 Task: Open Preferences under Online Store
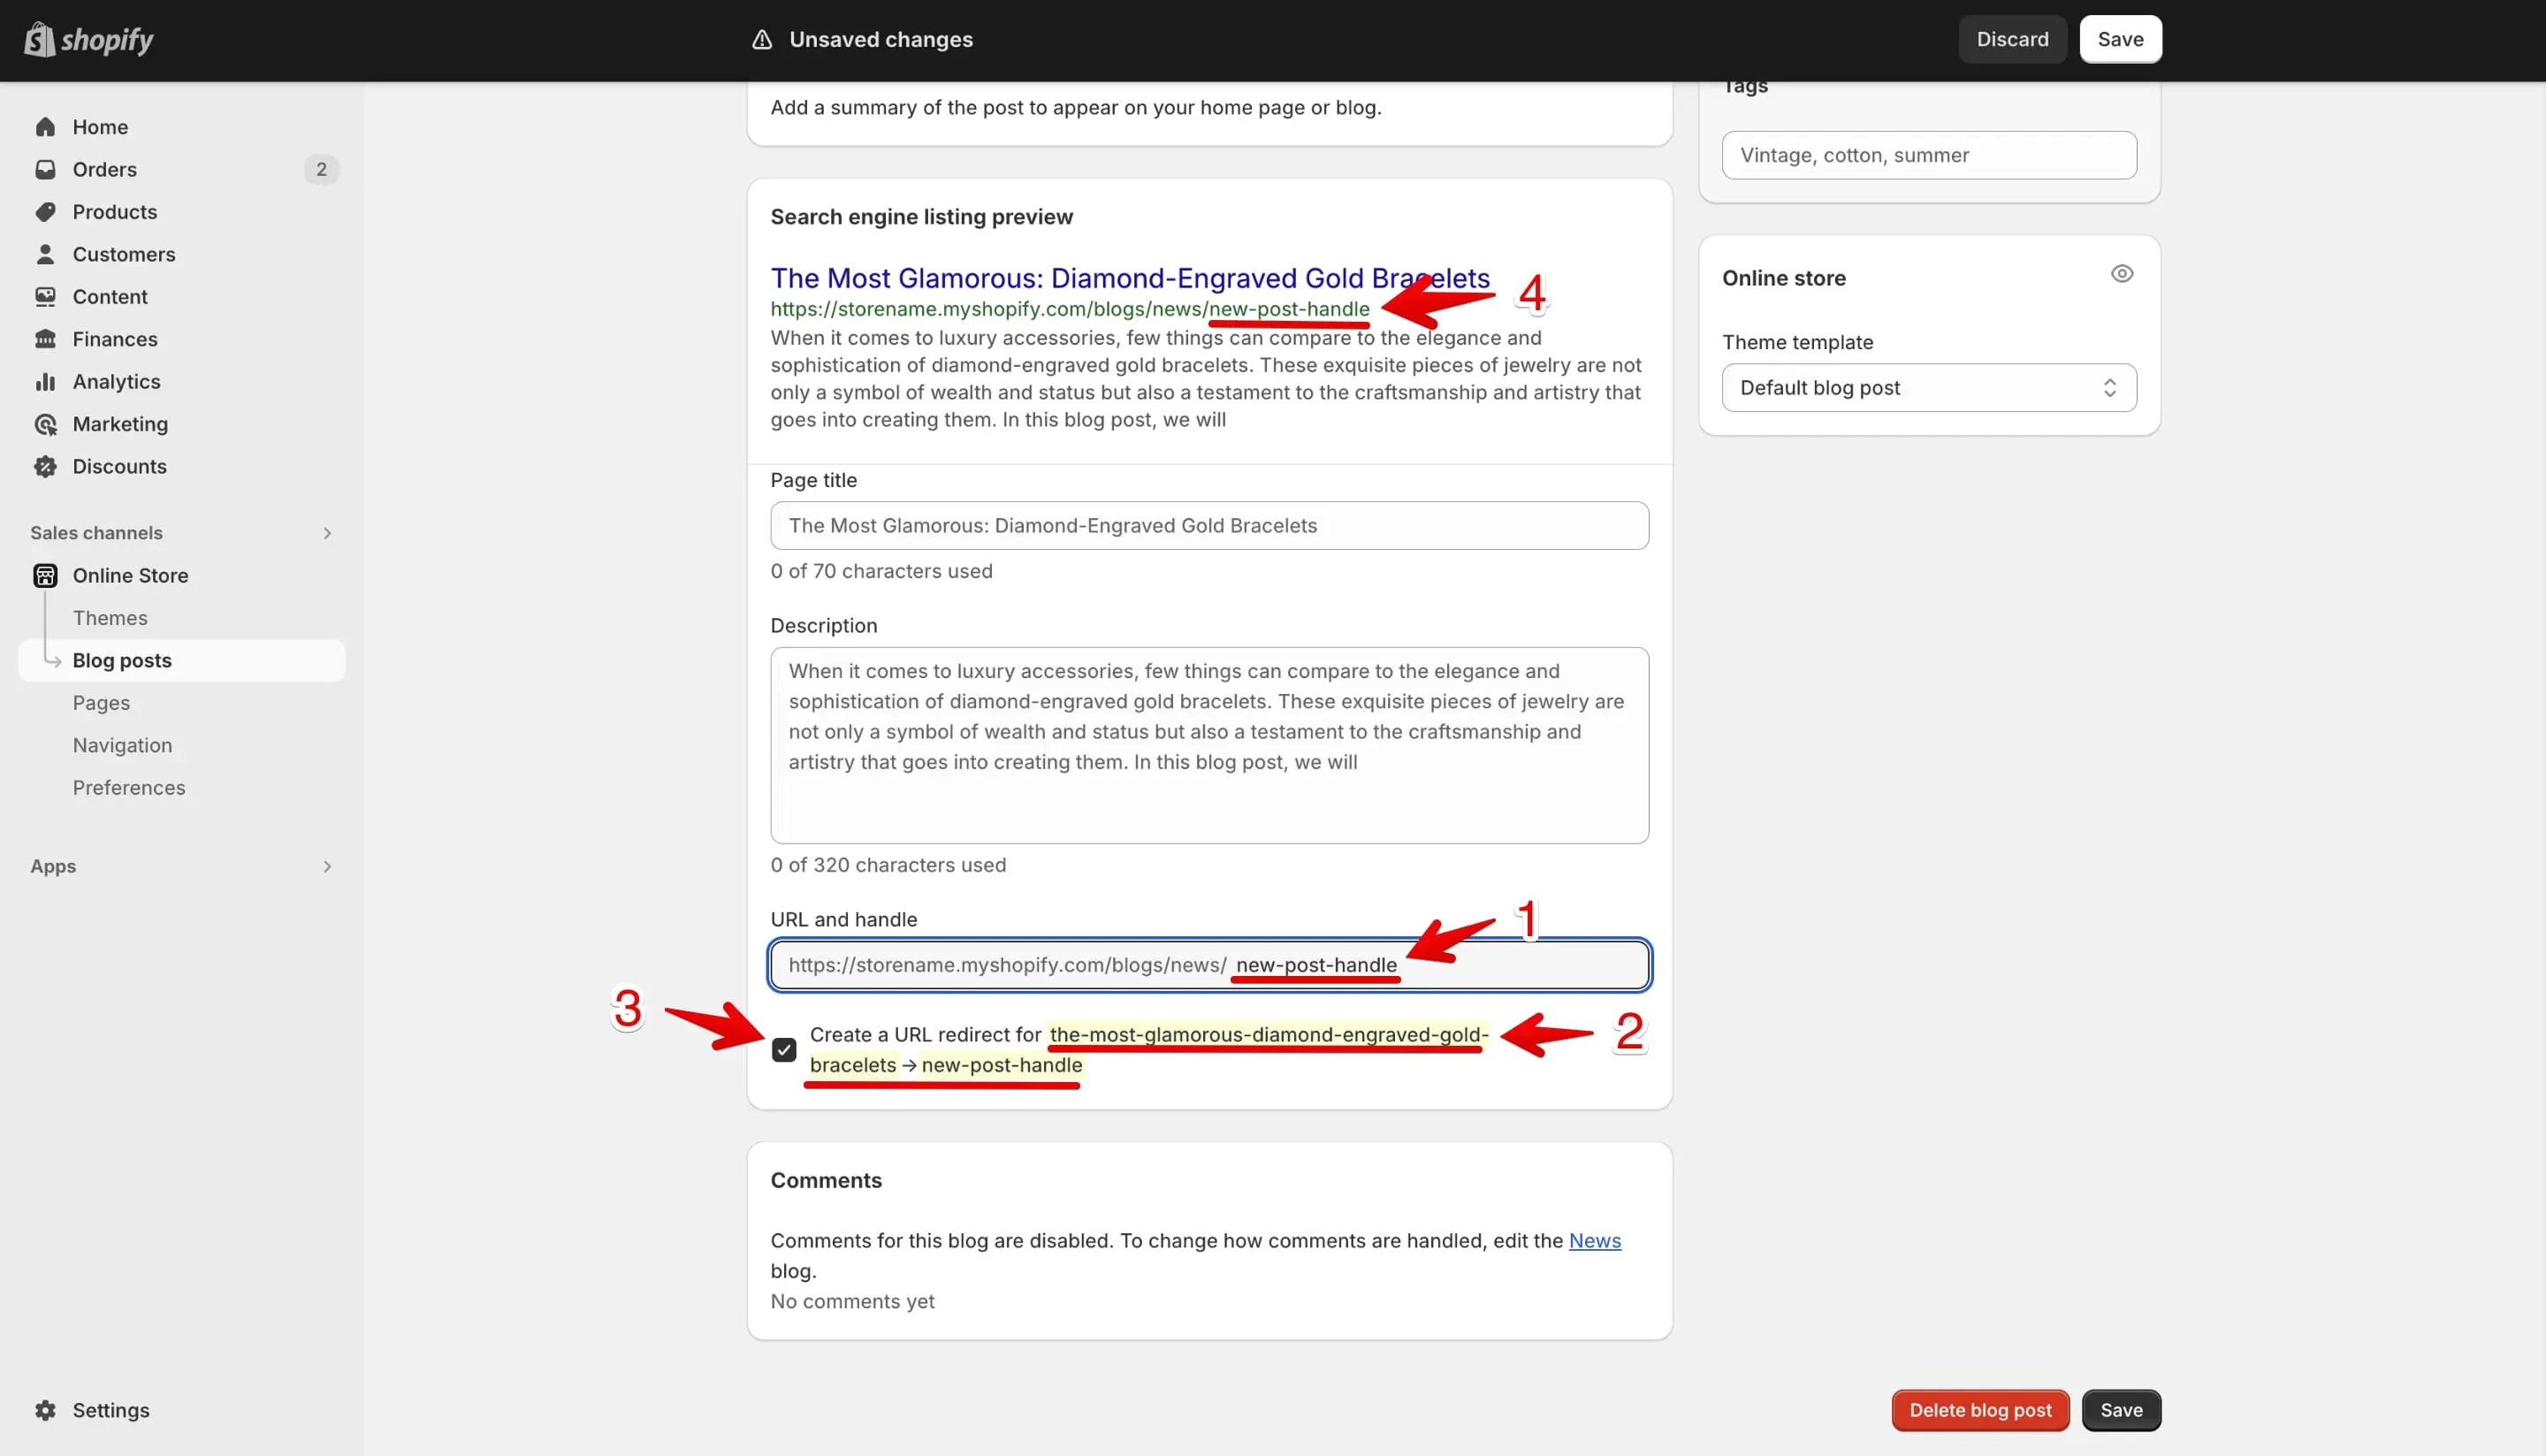click(129, 788)
